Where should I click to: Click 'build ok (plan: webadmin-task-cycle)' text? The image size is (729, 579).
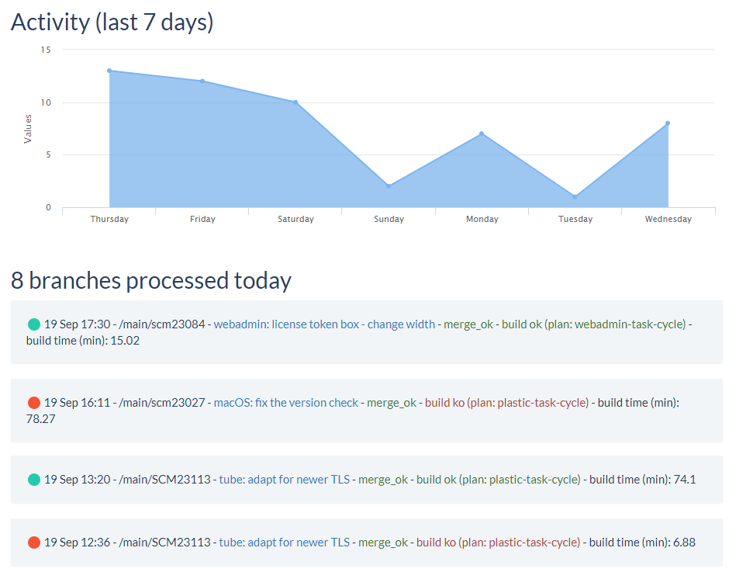594,324
